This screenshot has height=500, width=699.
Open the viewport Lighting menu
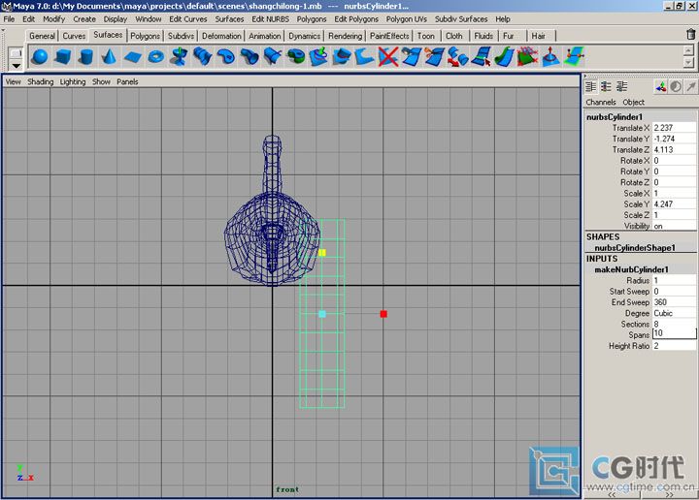coord(73,81)
